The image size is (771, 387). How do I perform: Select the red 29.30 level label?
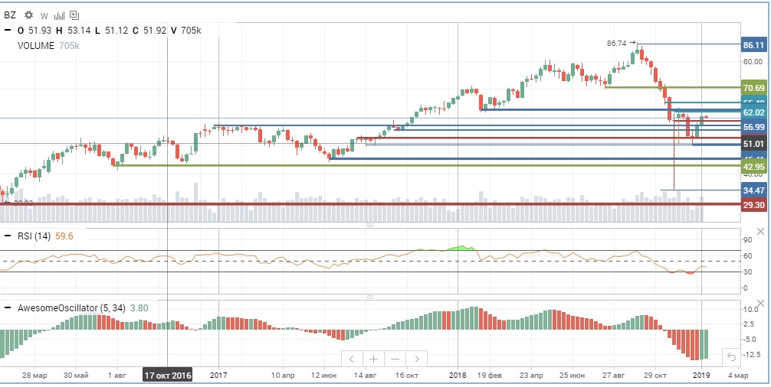coord(754,205)
